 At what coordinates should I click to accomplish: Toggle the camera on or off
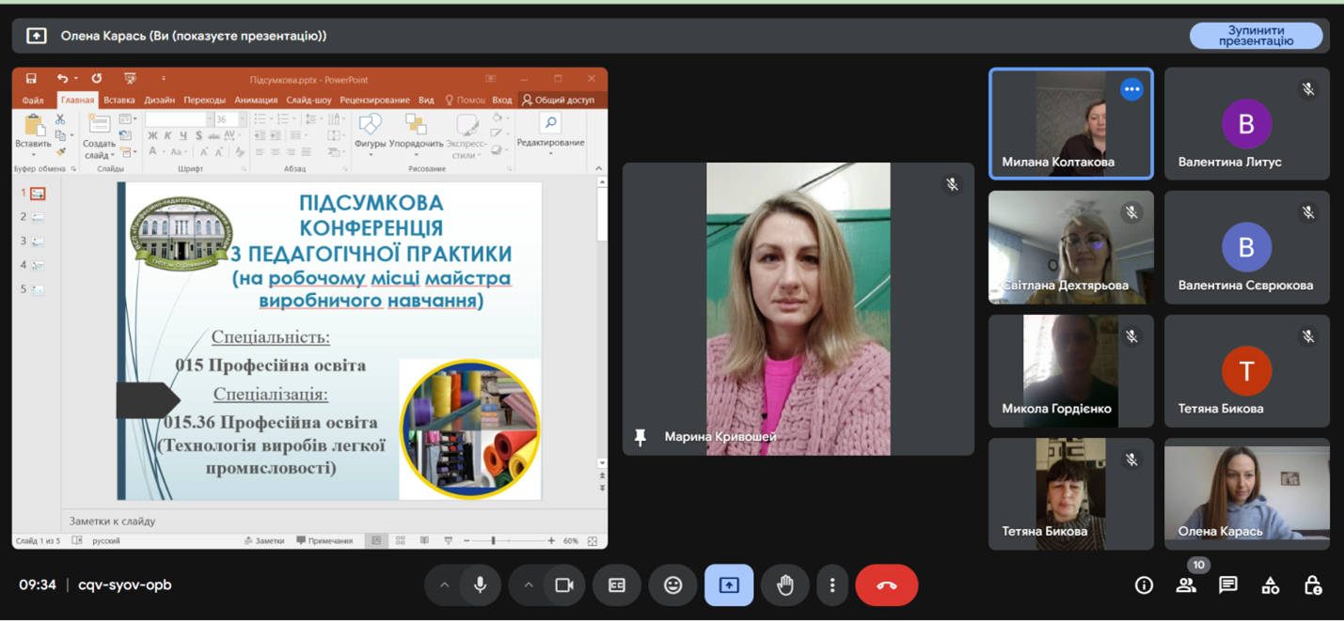click(x=564, y=585)
